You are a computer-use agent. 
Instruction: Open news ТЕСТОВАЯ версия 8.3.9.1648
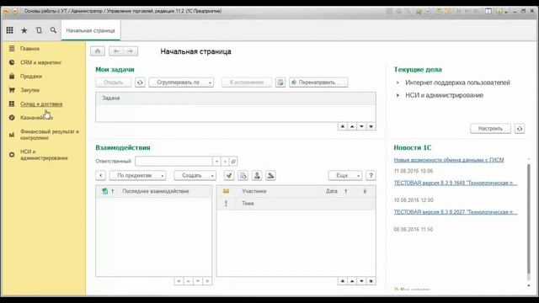pyautogui.click(x=456, y=183)
